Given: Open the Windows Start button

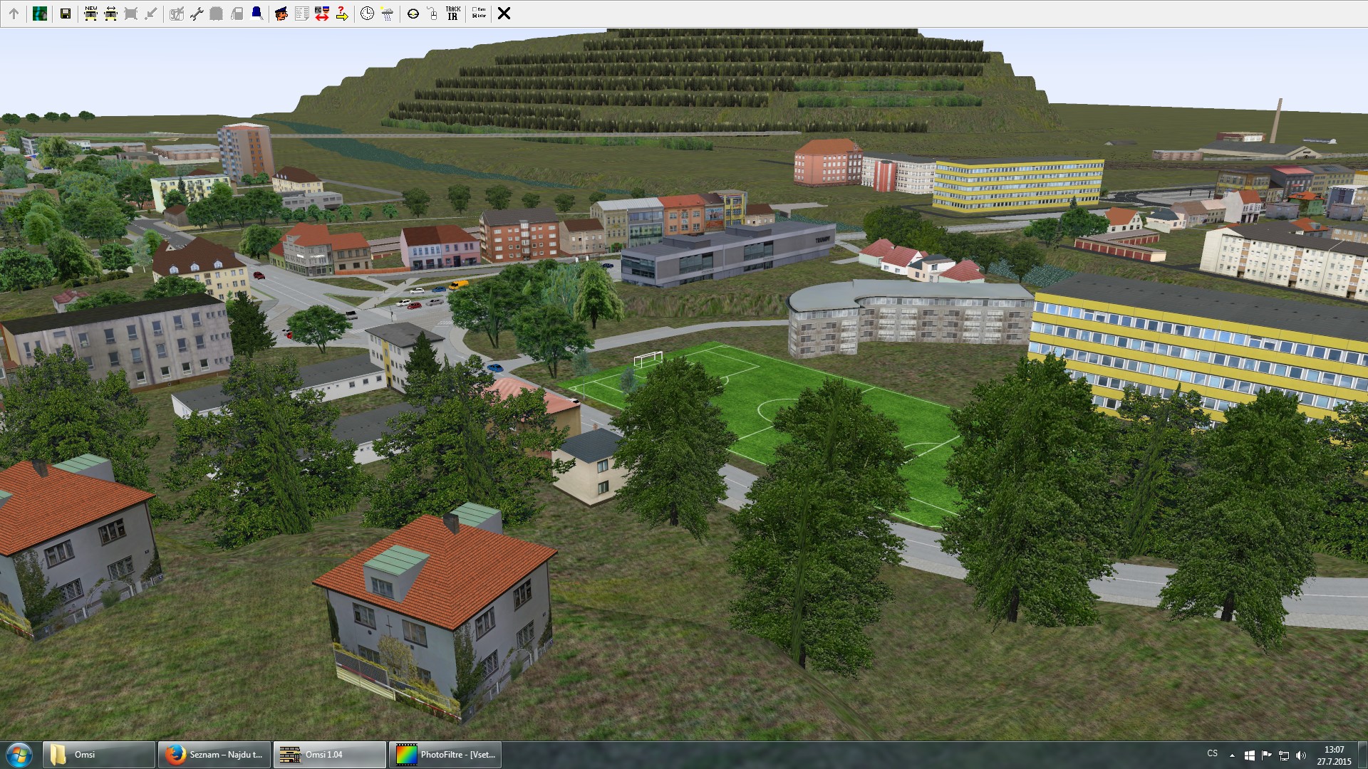Looking at the screenshot, I should click(19, 755).
